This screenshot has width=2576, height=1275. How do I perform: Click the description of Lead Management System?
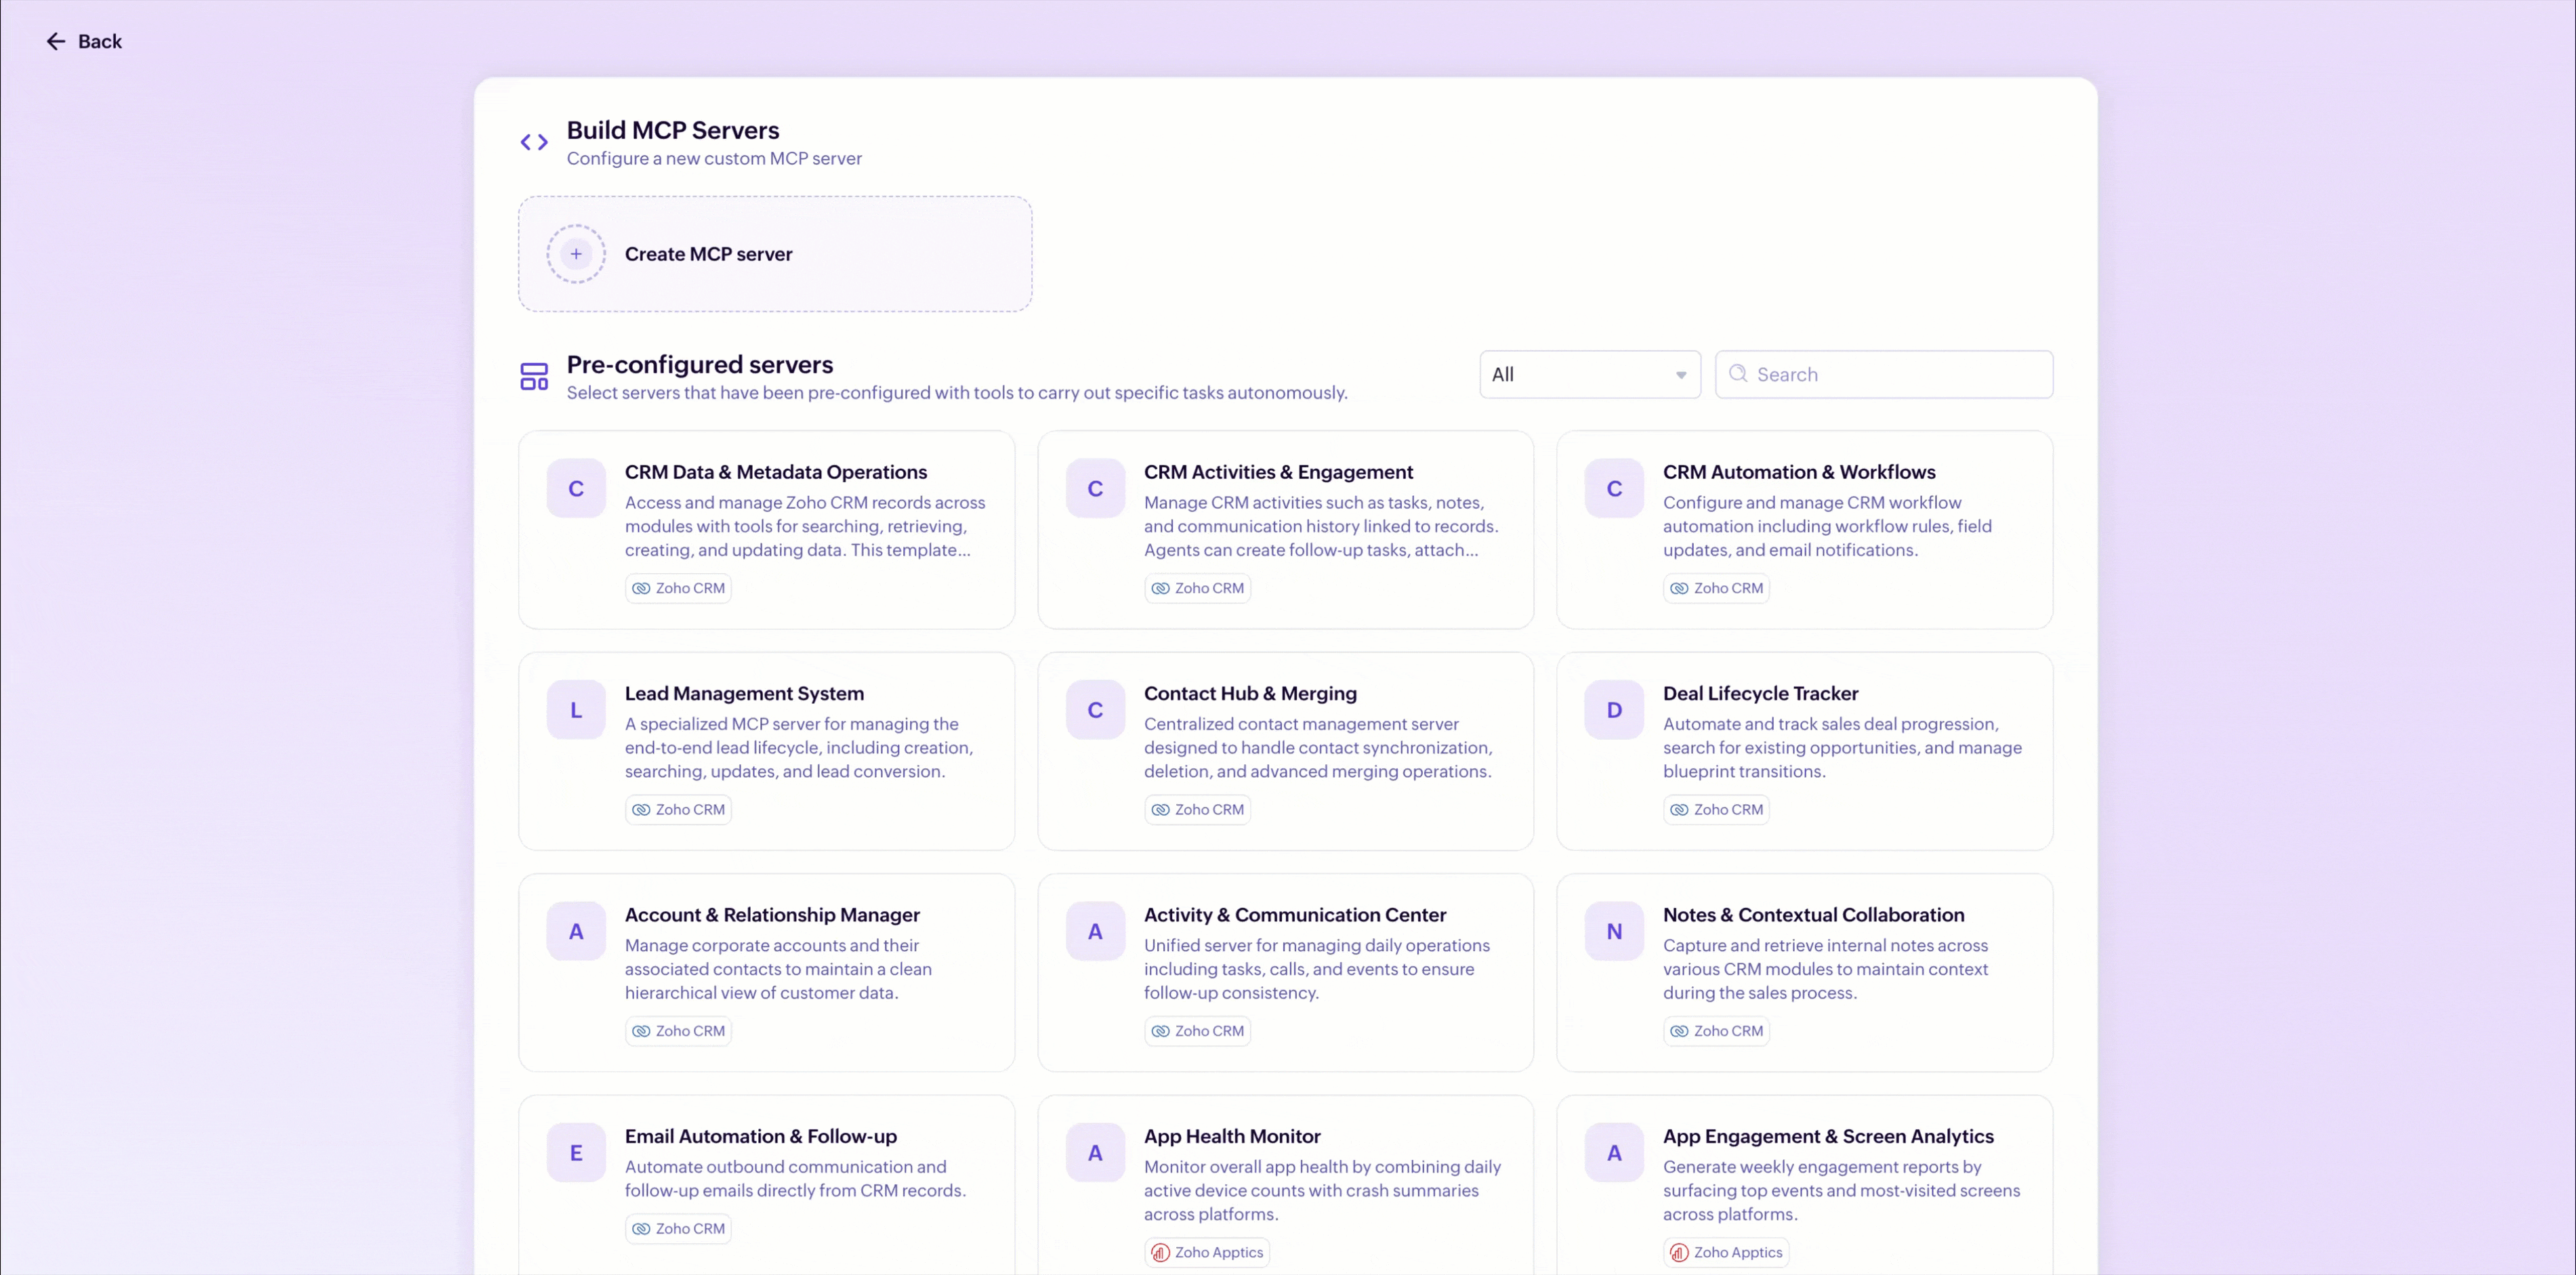[x=799, y=747]
